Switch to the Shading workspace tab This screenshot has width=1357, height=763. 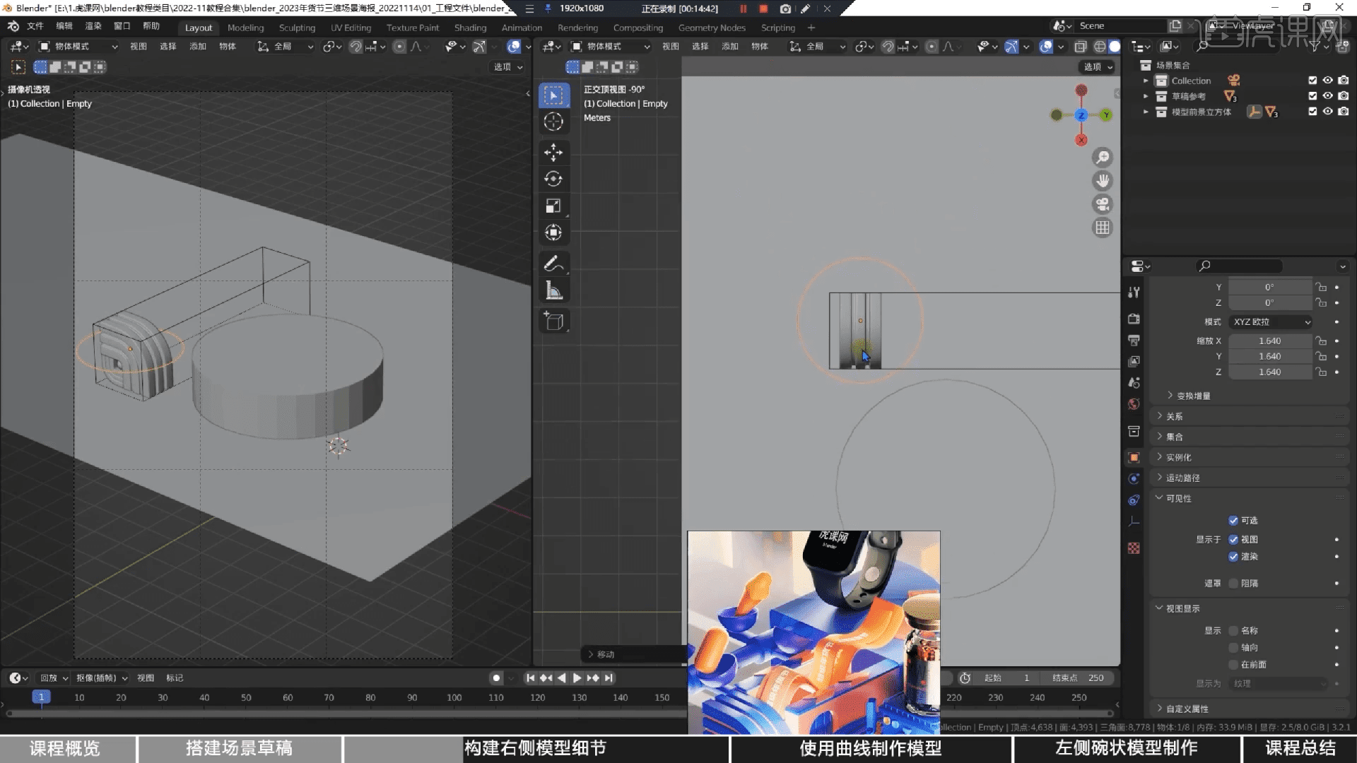click(x=470, y=28)
